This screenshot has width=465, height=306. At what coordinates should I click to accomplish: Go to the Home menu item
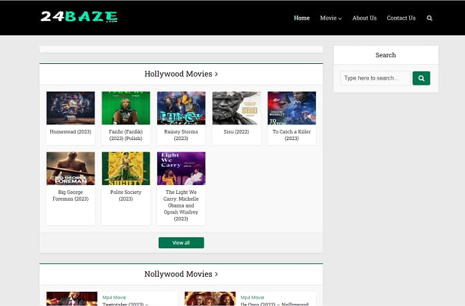(x=302, y=18)
